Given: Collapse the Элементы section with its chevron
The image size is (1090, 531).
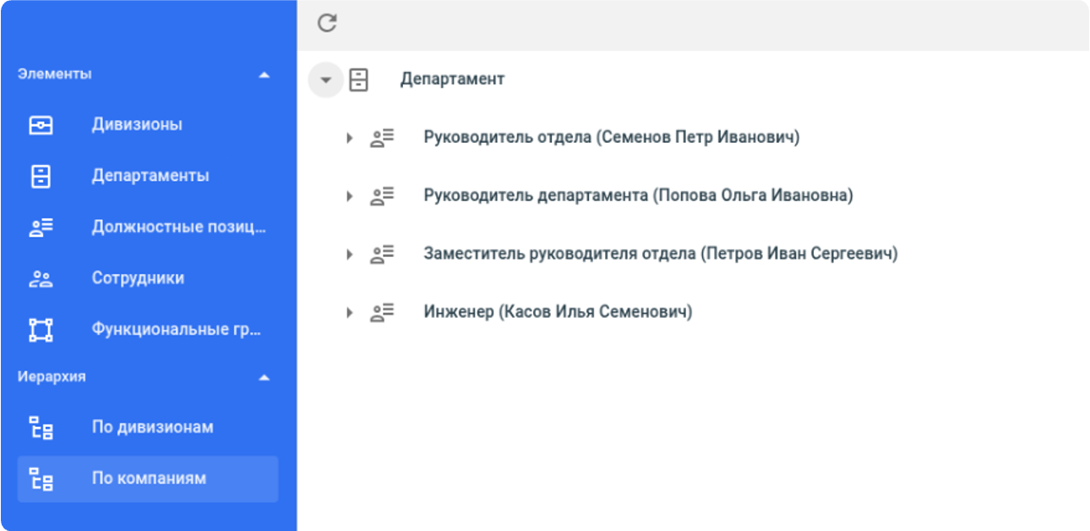Looking at the screenshot, I should click(x=264, y=74).
